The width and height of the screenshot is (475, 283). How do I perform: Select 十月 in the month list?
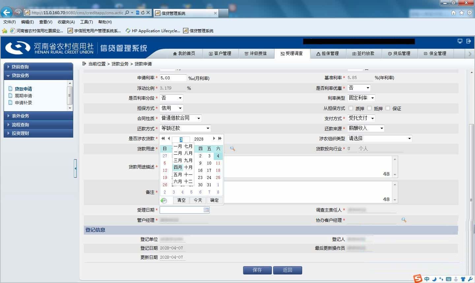pos(188,167)
